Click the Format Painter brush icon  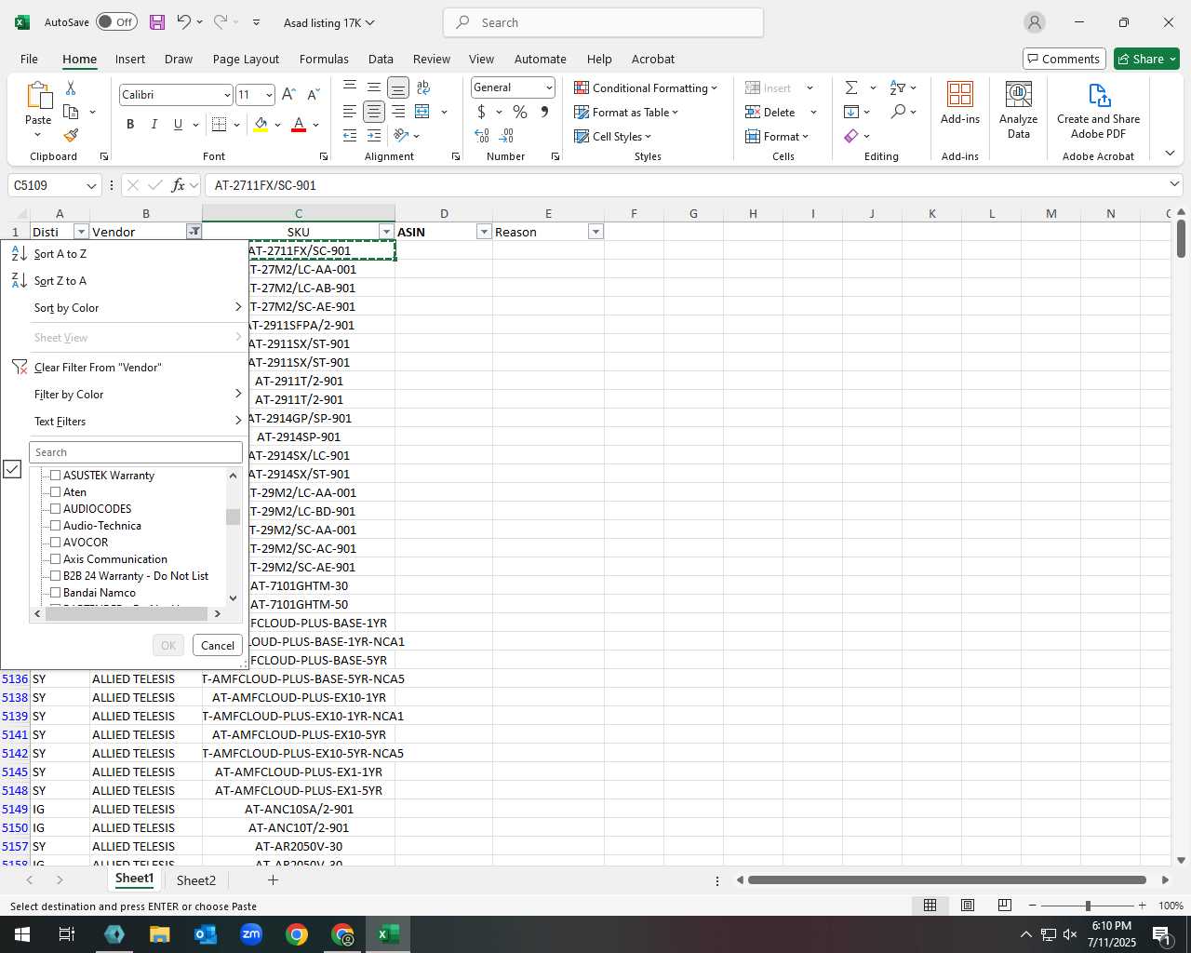71,136
